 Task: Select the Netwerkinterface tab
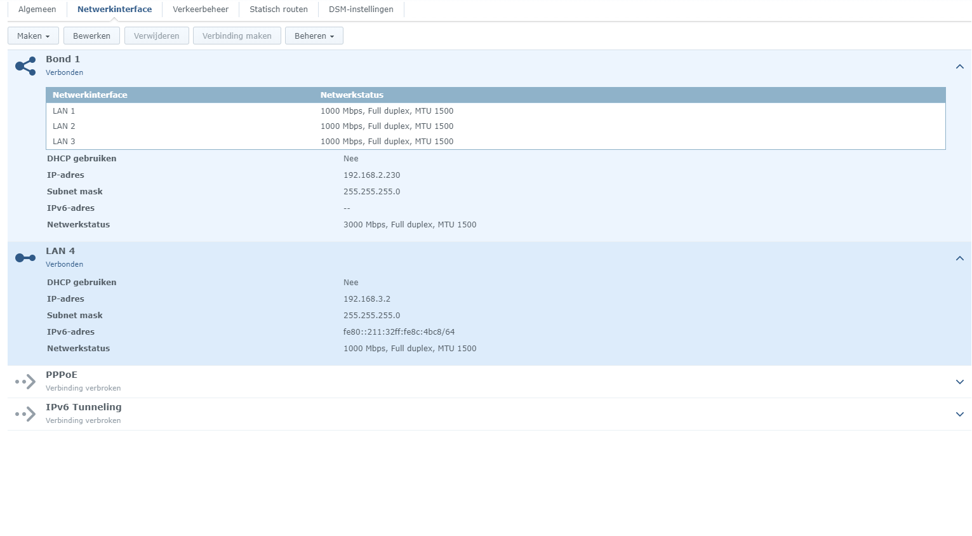[x=114, y=10]
